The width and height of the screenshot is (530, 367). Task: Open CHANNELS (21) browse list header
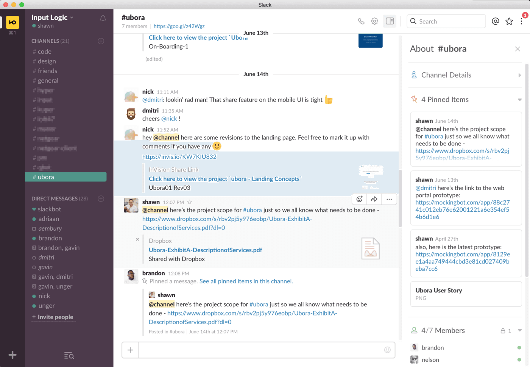click(50, 41)
